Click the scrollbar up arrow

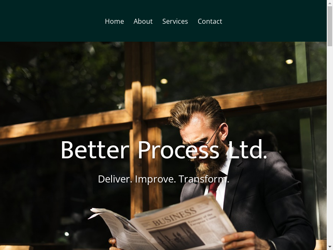(330, 2)
